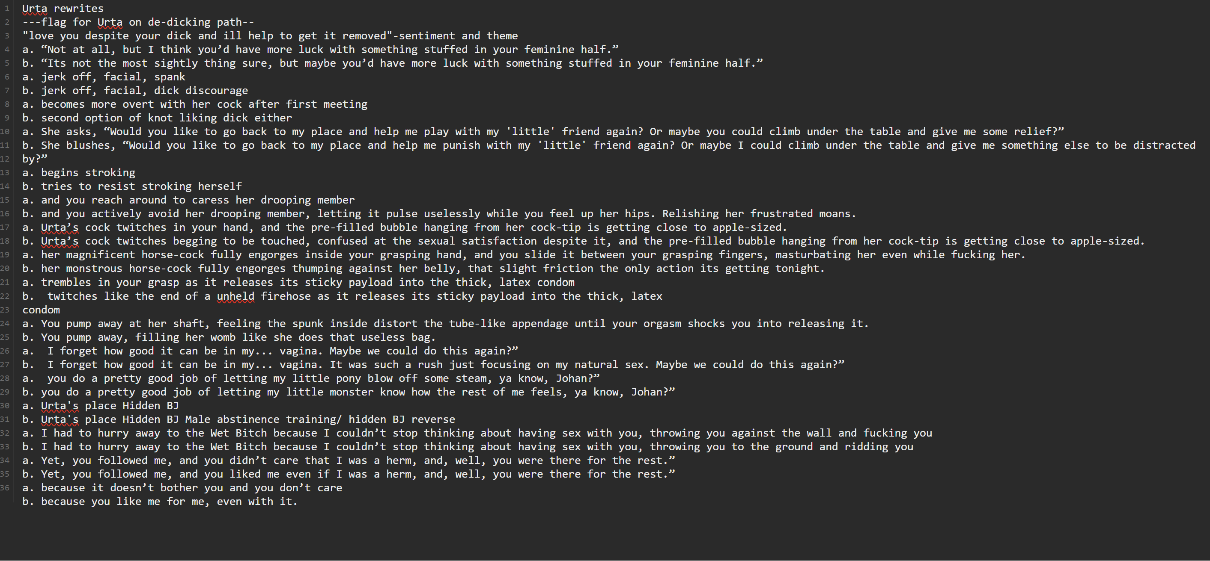Click the word "flag" on line 2
Viewport: 1210px width, 561px height.
click(54, 22)
